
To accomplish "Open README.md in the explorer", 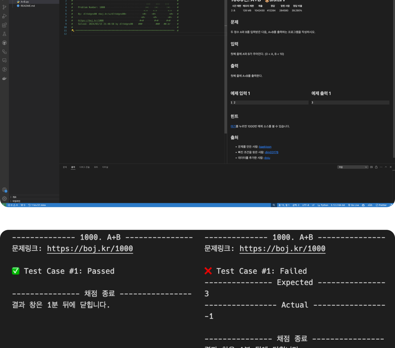I will [x=34, y=6].
